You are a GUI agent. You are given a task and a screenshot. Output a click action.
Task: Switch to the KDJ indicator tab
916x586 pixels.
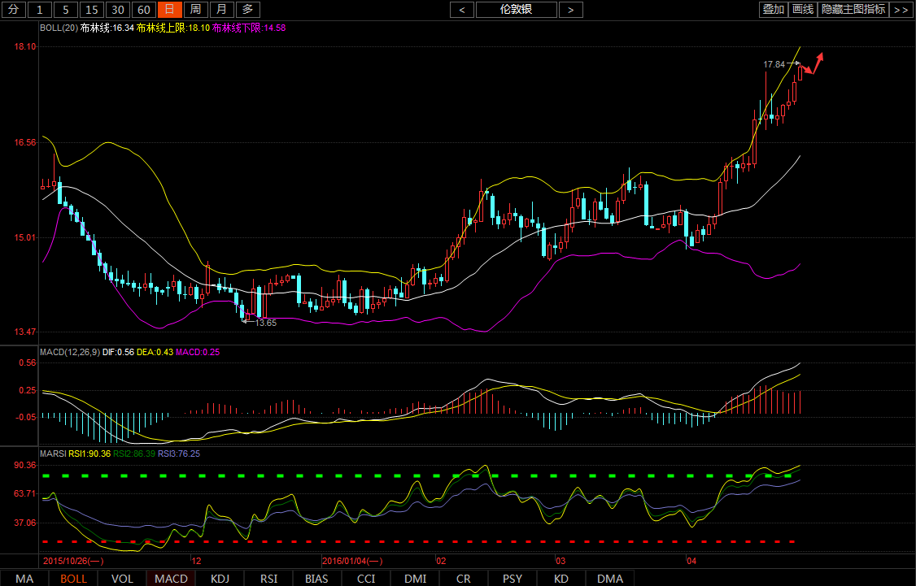point(220,579)
